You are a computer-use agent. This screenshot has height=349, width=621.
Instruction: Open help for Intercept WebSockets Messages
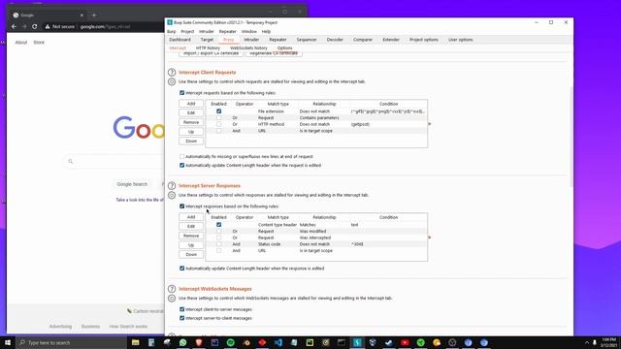point(172,289)
